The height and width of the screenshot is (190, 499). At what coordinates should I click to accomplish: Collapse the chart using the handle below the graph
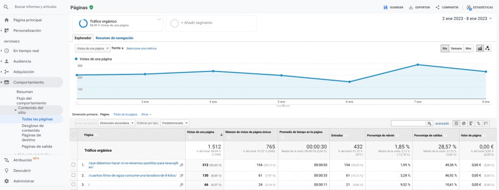(x=283, y=105)
